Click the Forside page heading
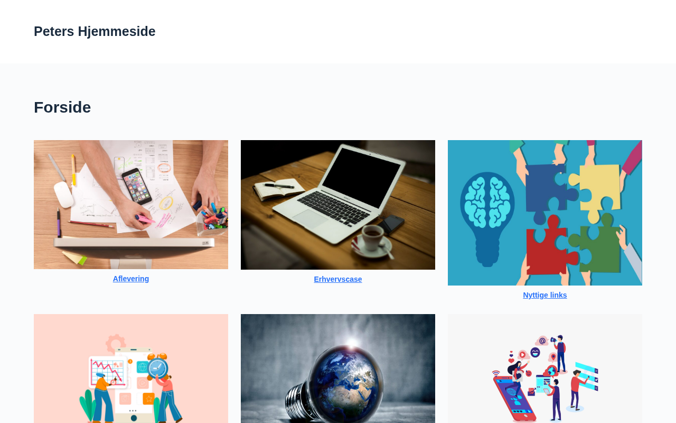The height and width of the screenshot is (423, 676). (62, 107)
